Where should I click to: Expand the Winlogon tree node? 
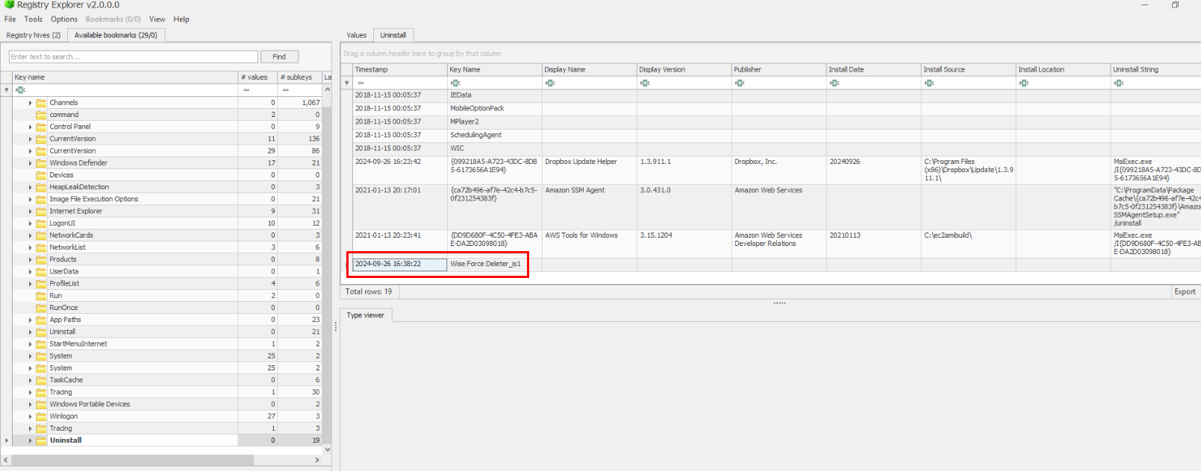pos(31,417)
